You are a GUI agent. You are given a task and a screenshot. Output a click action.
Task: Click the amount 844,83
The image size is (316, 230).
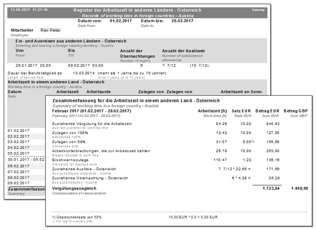(273, 123)
